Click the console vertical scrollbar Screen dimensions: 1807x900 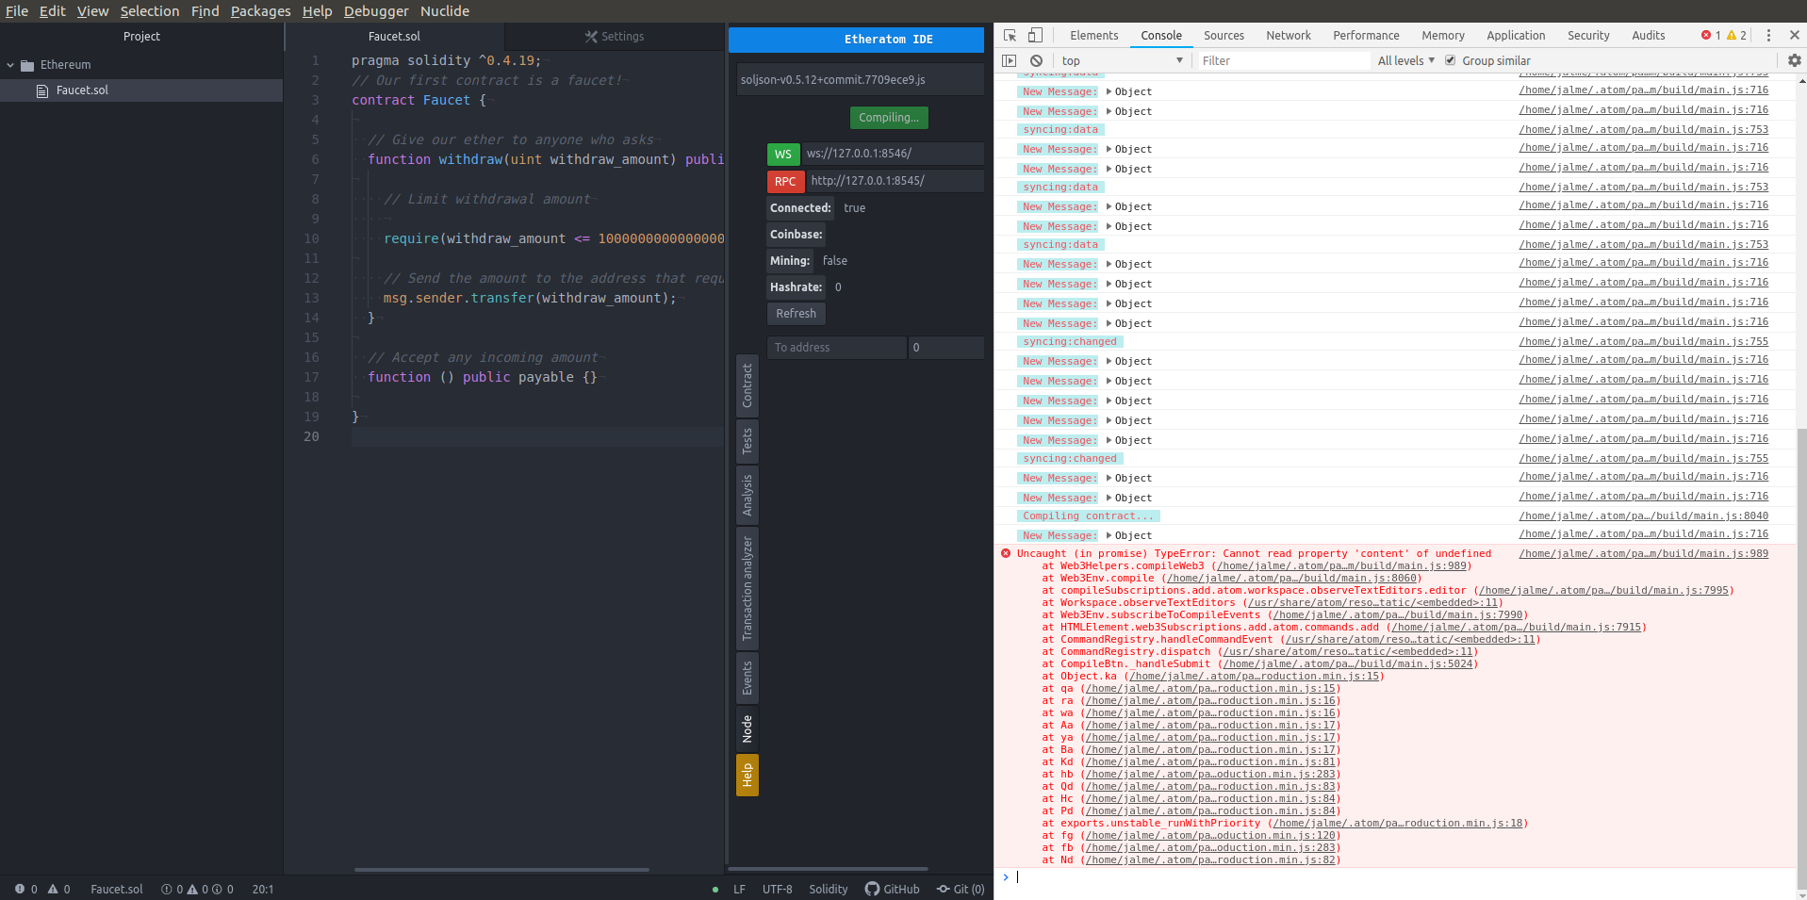pos(1801,659)
